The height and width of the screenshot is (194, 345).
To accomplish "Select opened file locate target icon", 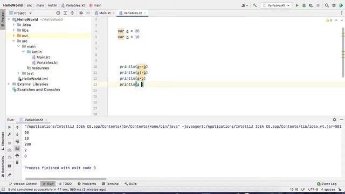I will 58,13.
